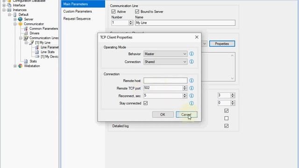
Task: Collapse the Default tree node
Action: tap(9, 14)
